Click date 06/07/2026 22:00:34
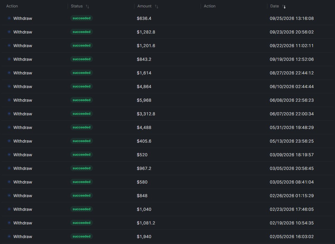335x244 pixels. click(292, 114)
